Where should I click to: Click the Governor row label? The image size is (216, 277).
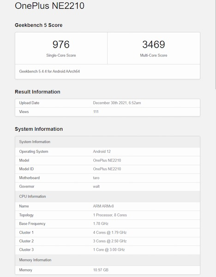27,187
